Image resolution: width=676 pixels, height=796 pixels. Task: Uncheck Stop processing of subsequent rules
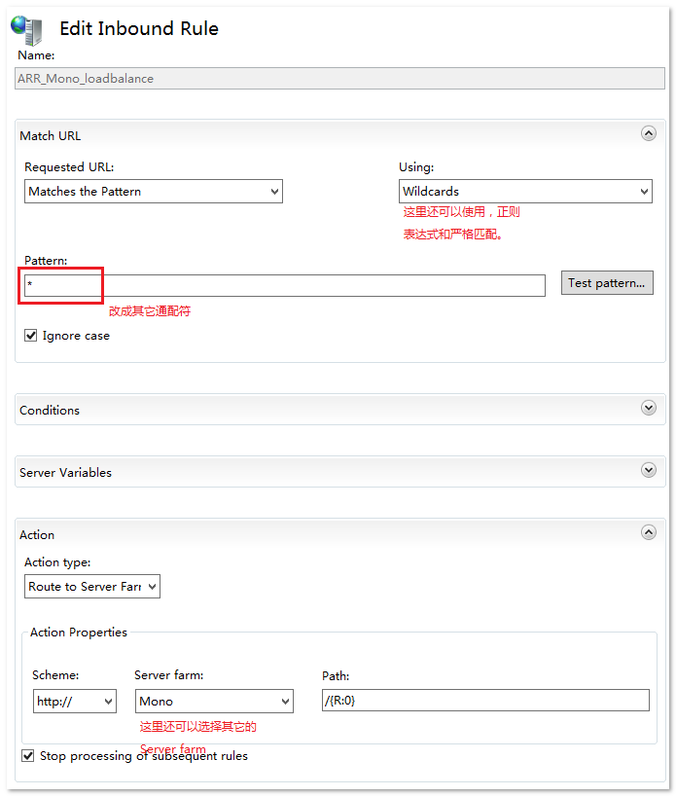(x=28, y=756)
